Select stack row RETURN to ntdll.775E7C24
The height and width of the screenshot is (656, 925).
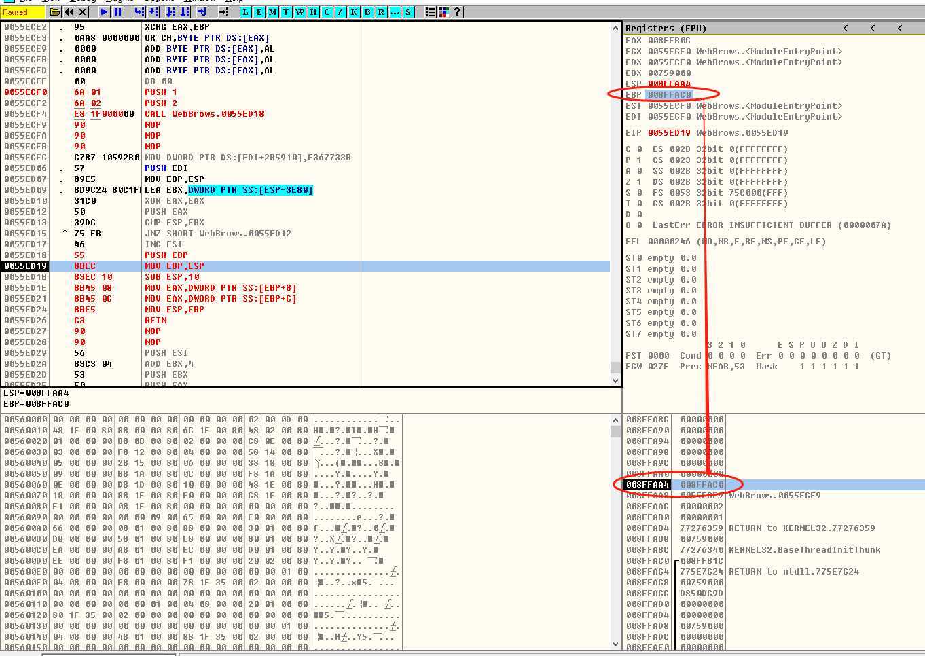point(774,572)
